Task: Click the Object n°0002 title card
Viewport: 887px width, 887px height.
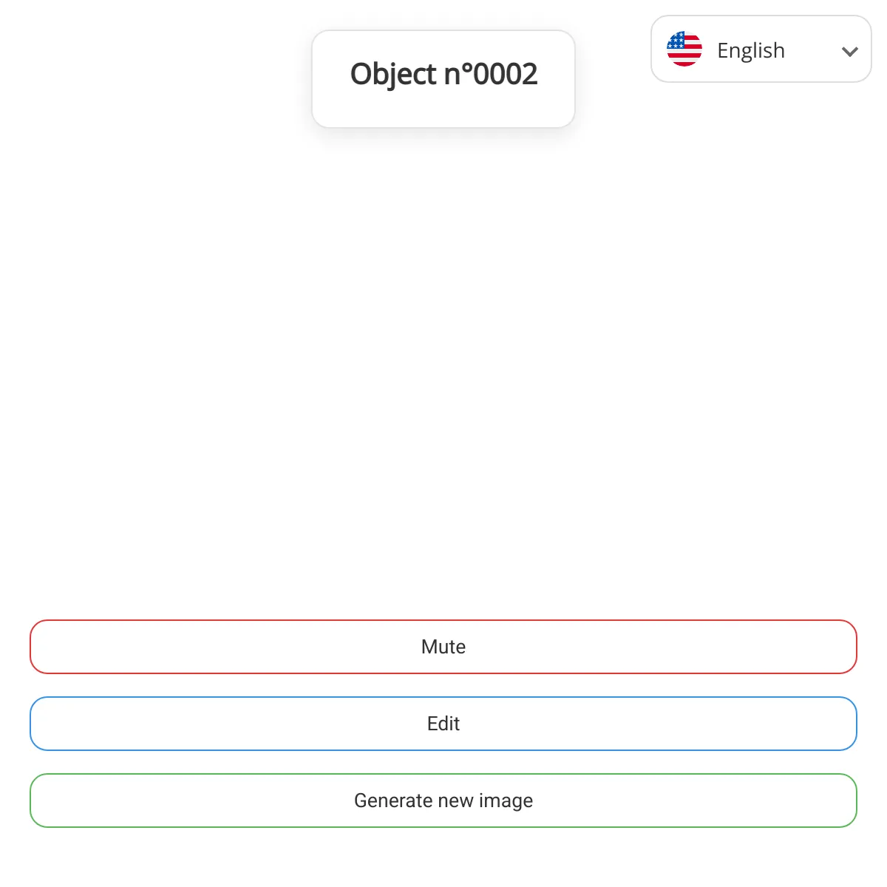Action: click(x=443, y=79)
